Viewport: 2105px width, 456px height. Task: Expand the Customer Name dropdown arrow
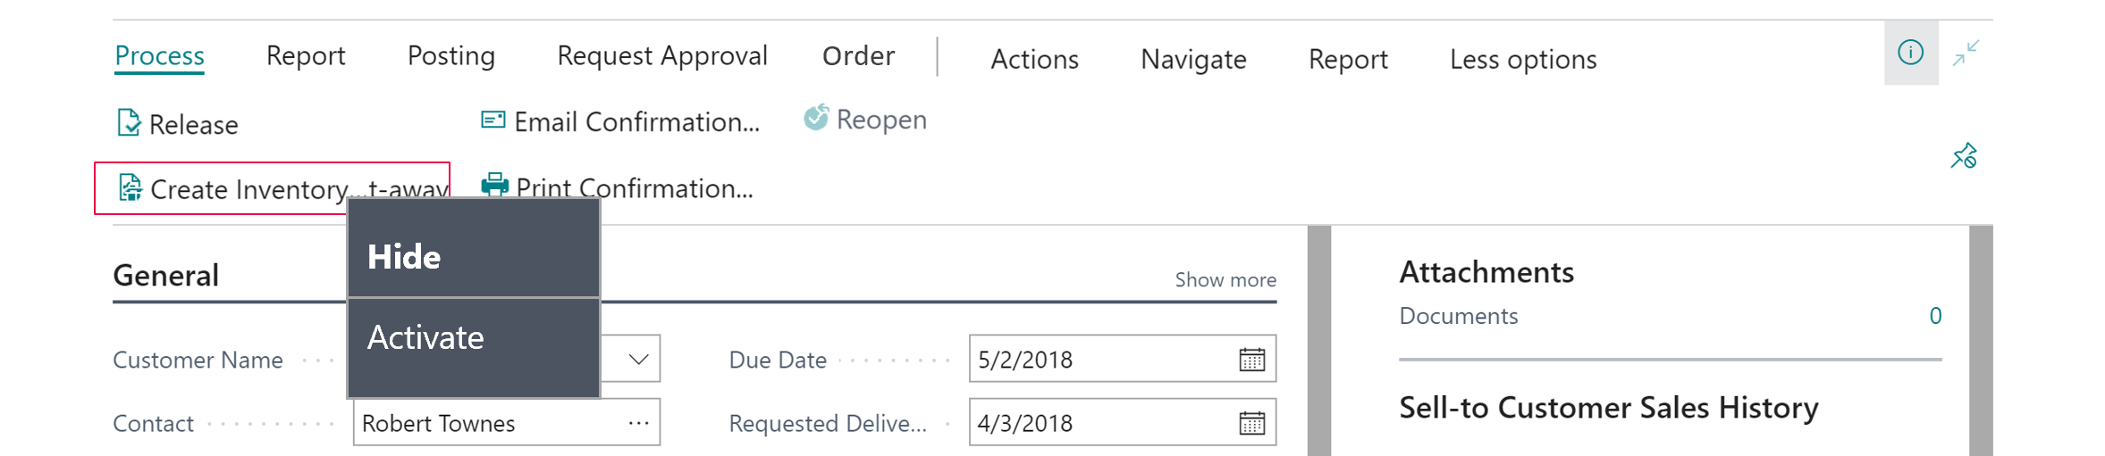point(638,359)
